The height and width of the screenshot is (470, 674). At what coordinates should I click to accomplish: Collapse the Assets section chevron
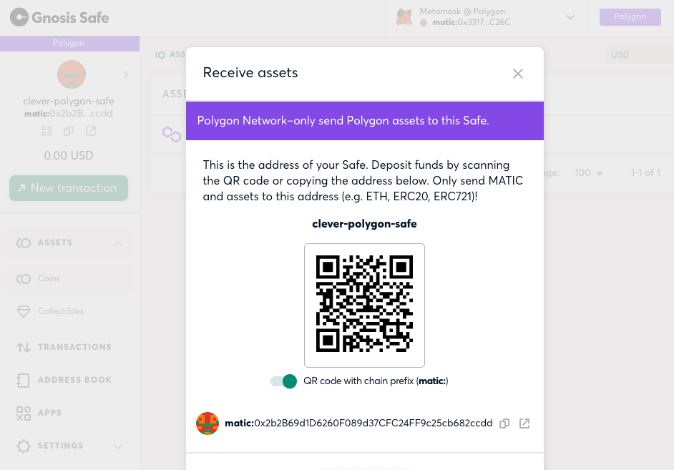118,244
